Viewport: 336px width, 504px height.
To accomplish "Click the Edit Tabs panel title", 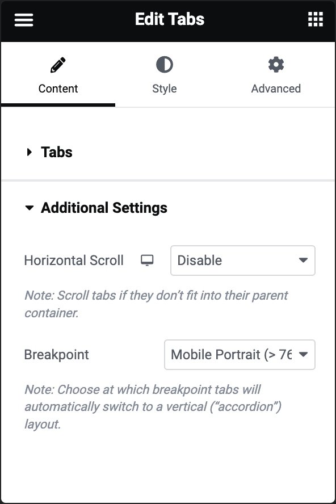I will pyautogui.click(x=170, y=19).
